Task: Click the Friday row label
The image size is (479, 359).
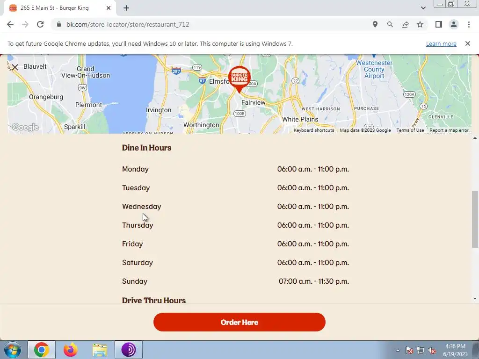Action: pyautogui.click(x=132, y=244)
